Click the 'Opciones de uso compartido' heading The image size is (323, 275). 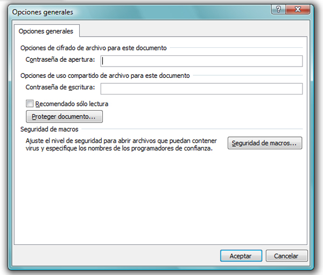(105, 76)
